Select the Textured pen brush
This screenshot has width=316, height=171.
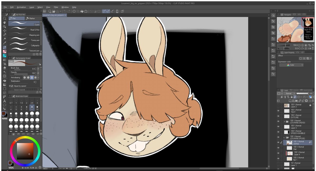24,50
